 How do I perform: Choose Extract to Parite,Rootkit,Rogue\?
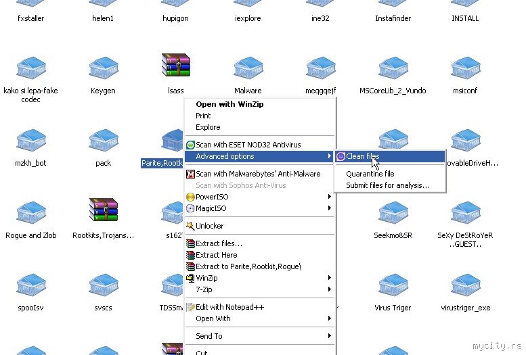point(260,266)
